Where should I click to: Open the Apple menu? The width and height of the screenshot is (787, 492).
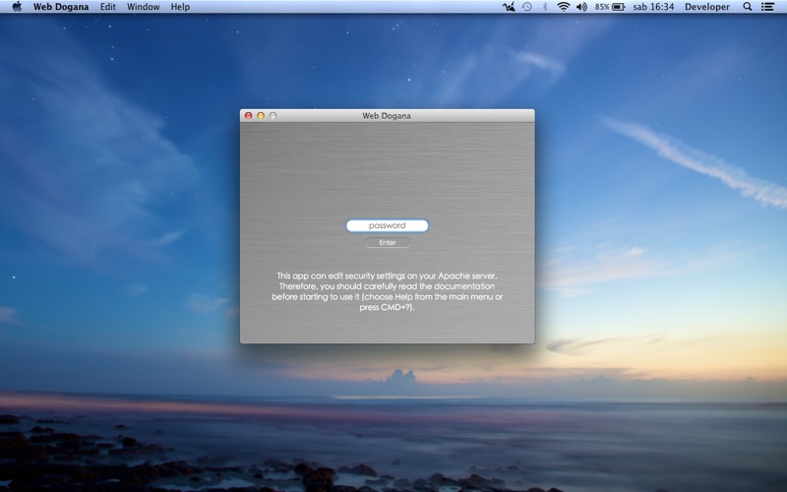tap(17, 7)
